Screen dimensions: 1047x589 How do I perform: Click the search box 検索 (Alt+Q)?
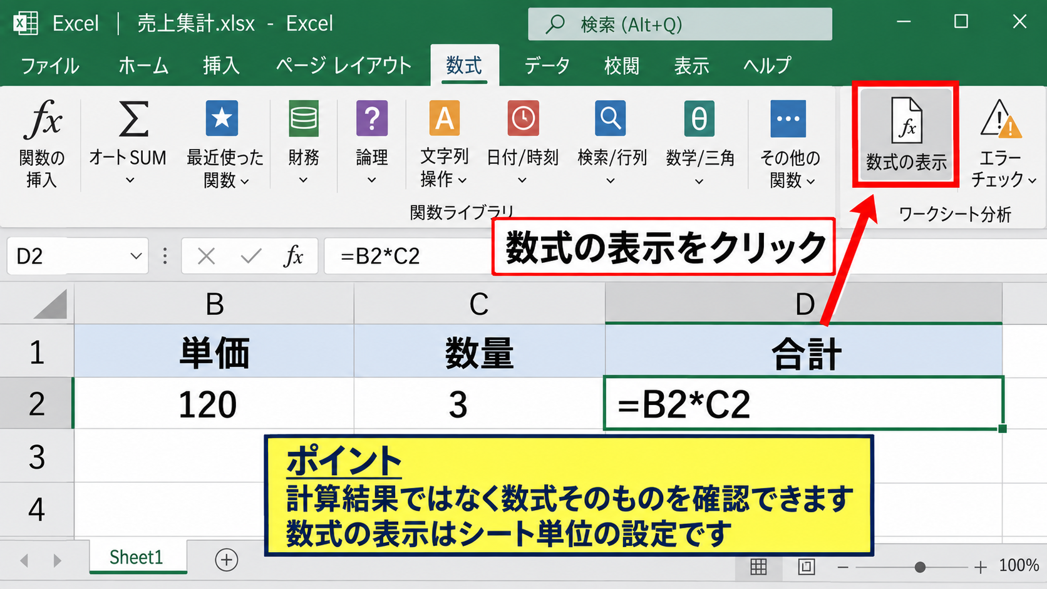680,24
